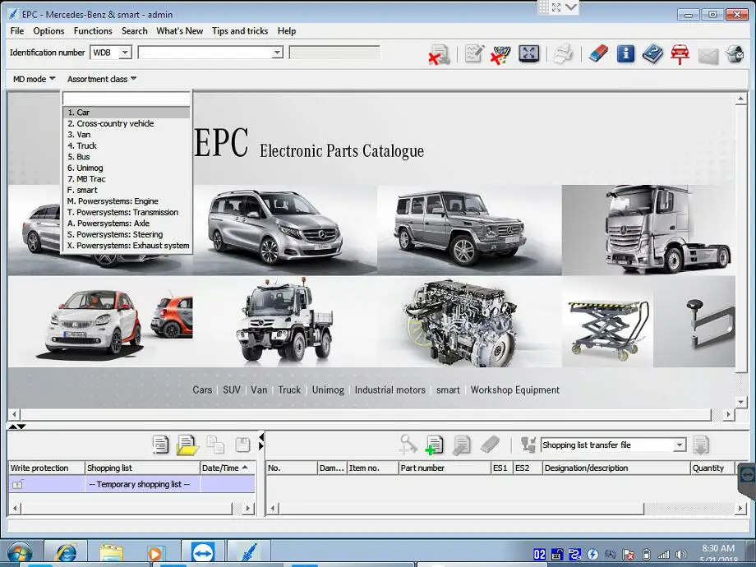Click the globe with envelope icon
Viewport: 756px width, 567px height.
(735, 54)
